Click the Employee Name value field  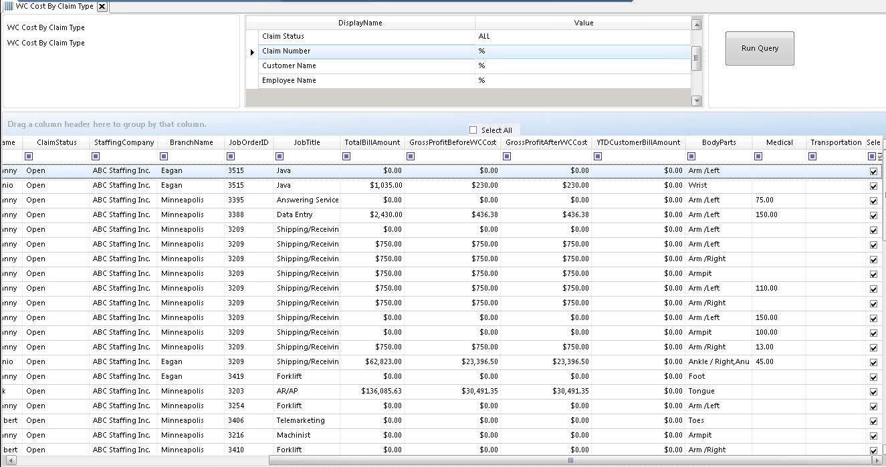[583, 81]
